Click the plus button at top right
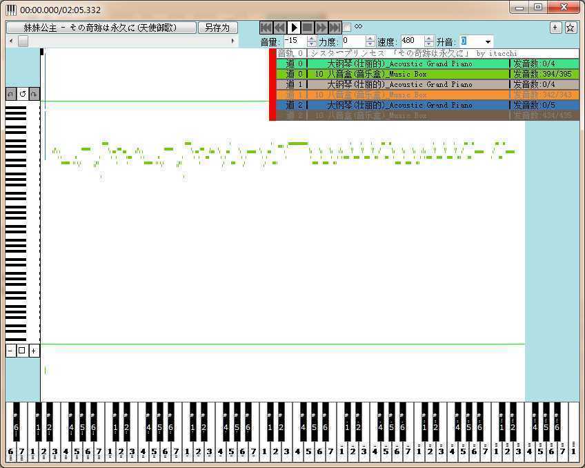 (555, 27)
